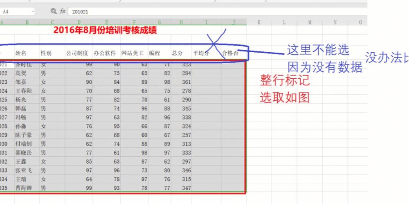409x204 pixels.
Task: Click the name cell 孙淼
Action: [x=27, y=126]
